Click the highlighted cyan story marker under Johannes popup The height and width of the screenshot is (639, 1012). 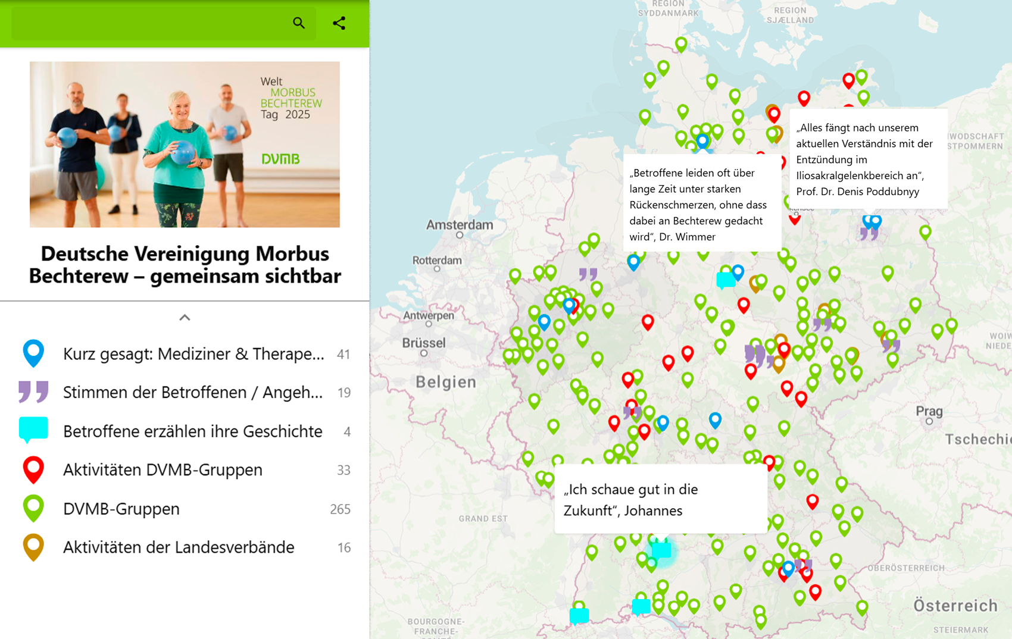[661, 550]
